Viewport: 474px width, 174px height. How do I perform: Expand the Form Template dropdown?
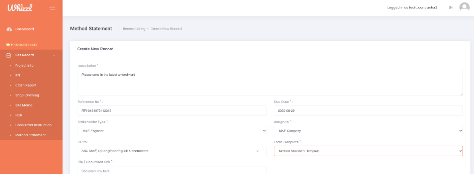(368, 151)
